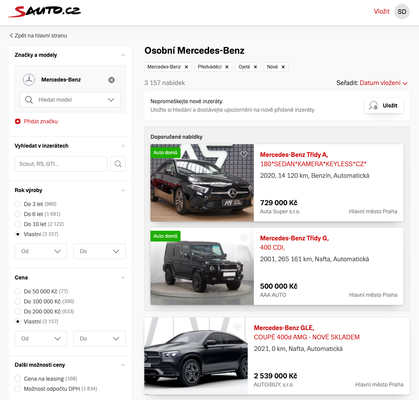Image resolution: width=419 pixels, height=400 pixels.
Task: Click the '2 539 000 Kč' price
Action: tap(275, 376)
